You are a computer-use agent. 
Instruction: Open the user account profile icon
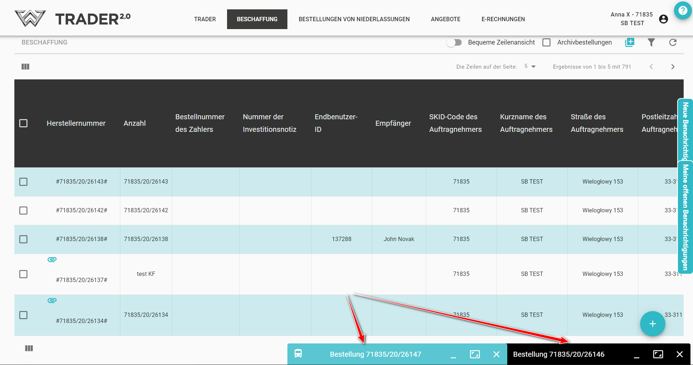click(x=664, y=19)
